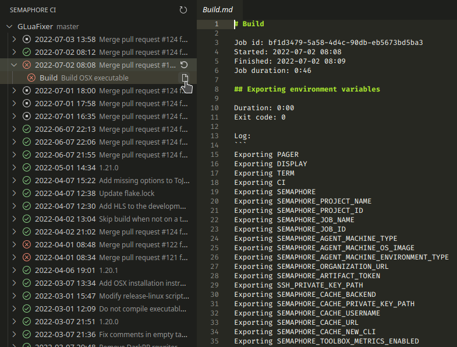Select the Build OSX executable job row
This screenshot has height=347, width=457.
point(98,78)
